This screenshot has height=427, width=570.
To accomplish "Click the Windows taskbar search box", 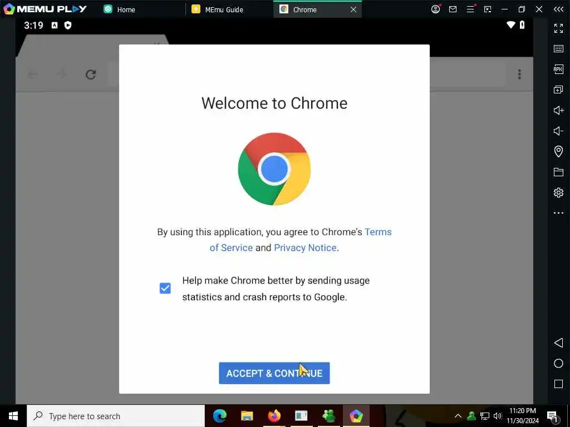I will [116, 416].
